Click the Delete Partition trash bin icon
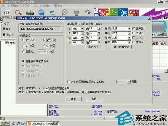The image size is (168, 126). [77, 13]
